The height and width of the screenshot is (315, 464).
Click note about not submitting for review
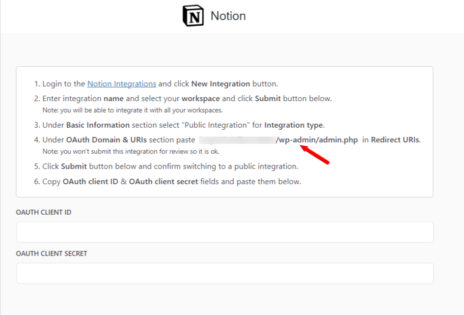(131, 151)
